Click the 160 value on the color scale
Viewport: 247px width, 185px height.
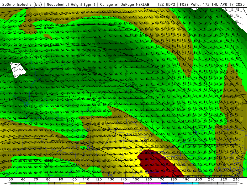149,179
